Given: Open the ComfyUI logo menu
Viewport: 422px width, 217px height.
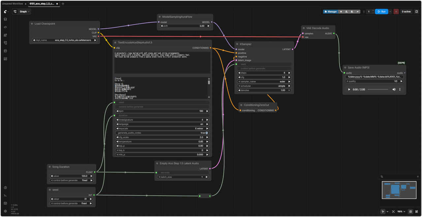Looking at the screenshot, I should (6, 12).
